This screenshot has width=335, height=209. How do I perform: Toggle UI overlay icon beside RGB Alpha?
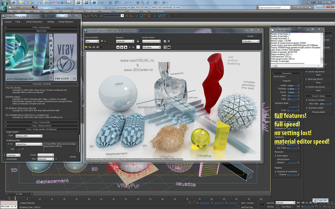tap(165, 47)
